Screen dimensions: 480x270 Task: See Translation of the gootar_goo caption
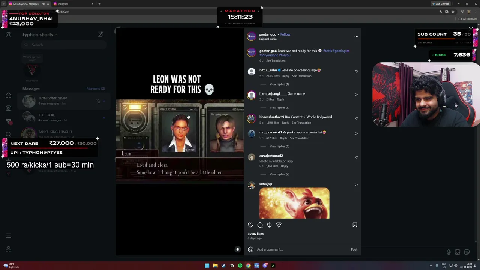pyautogui.click(x=276, y=60)
